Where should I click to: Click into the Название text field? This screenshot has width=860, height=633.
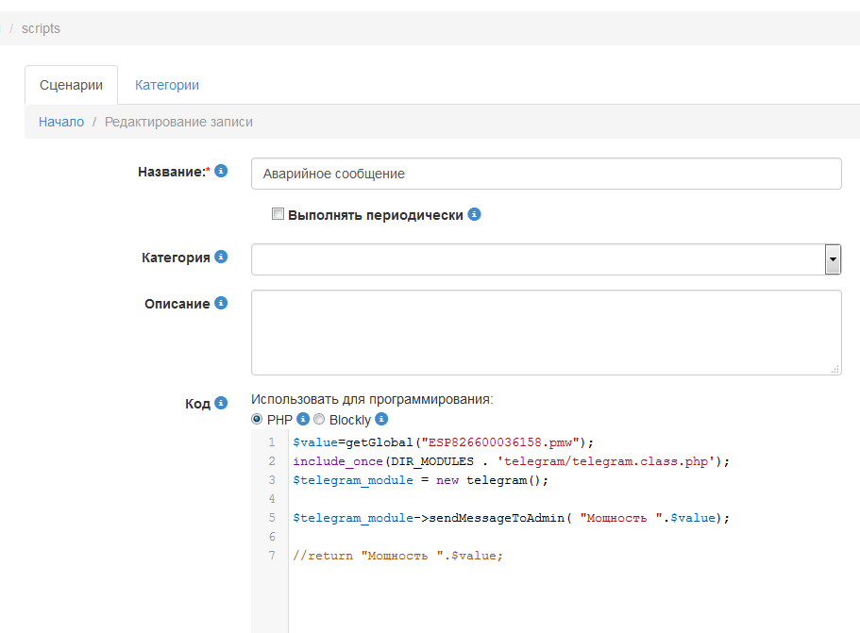click(546, 174)
